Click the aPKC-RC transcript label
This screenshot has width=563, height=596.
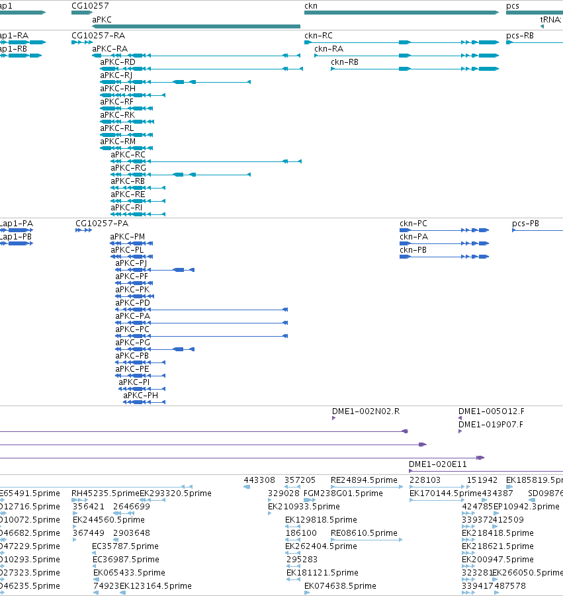click(128, 155)
